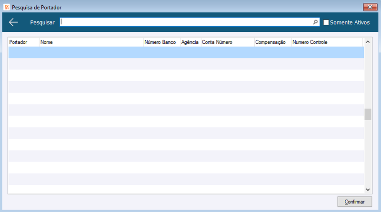Click the vertical scrollbar thumb
381x212 pixels.
tap(368, 115)
